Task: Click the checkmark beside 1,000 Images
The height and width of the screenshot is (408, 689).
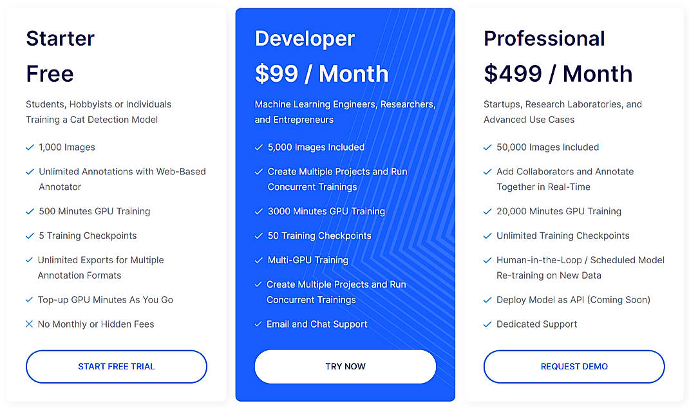Action: tap(30, 147)
